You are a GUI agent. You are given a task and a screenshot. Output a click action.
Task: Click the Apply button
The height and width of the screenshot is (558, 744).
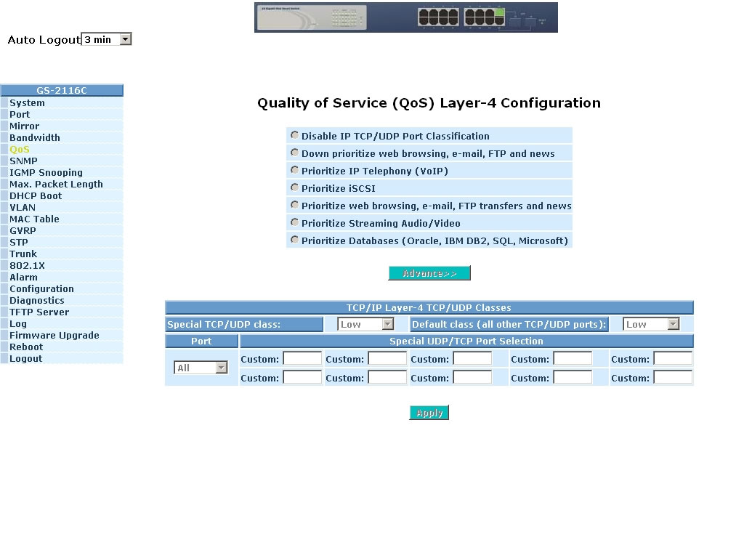tap(429, 413)
